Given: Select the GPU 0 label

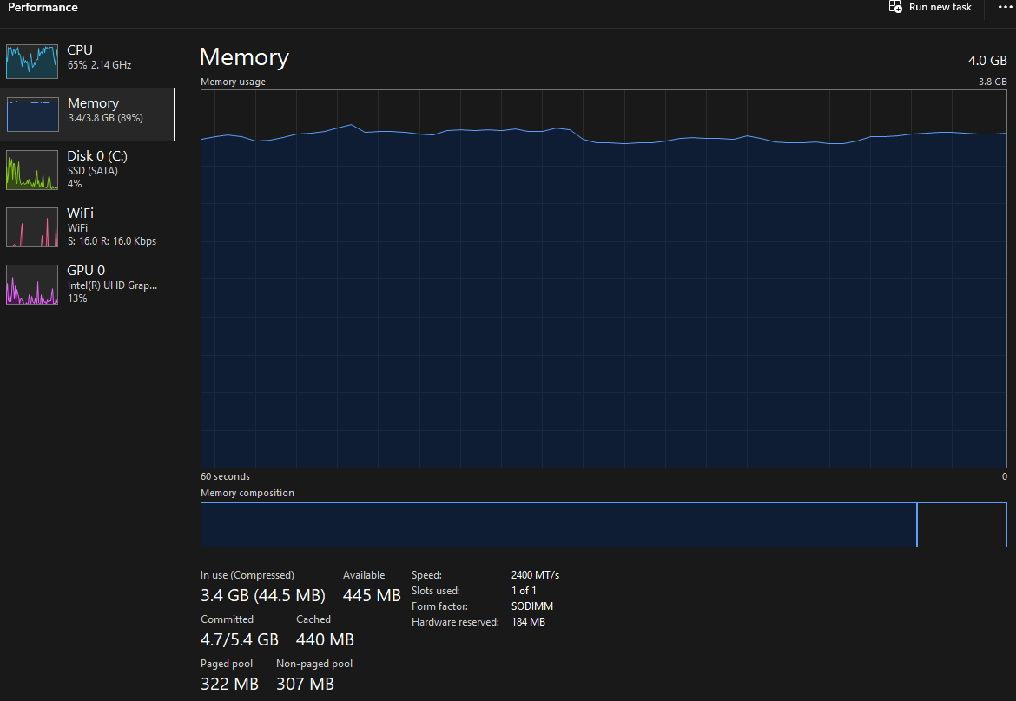Looking at the screenshot, I should click(86, 270).
